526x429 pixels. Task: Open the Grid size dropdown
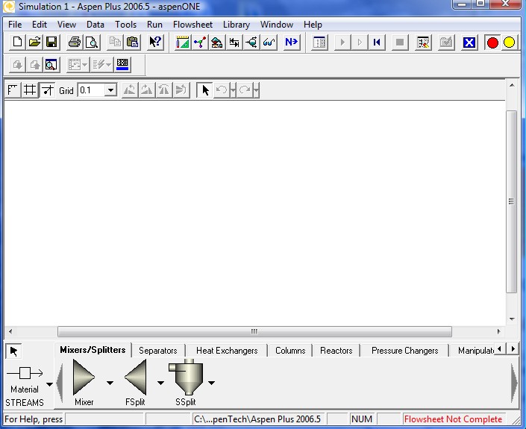(110, 90)
